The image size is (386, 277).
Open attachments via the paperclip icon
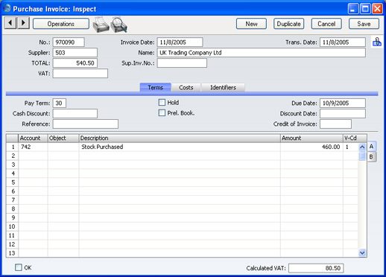tap(377, 42)
